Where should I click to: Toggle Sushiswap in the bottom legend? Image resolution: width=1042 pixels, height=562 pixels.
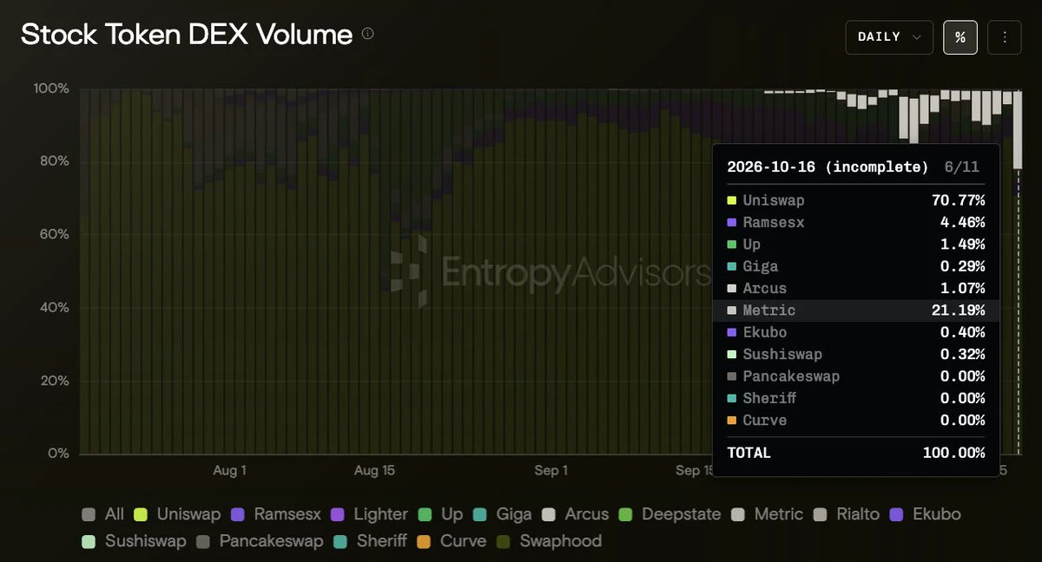[x=134, y=541]
